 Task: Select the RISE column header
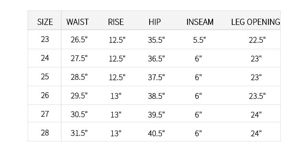tap(116, 22)
